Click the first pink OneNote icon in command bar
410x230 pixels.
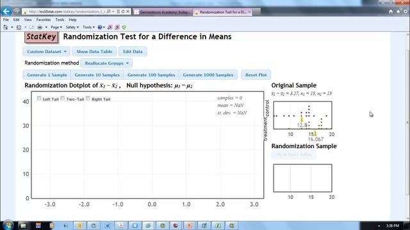(110, 27)
